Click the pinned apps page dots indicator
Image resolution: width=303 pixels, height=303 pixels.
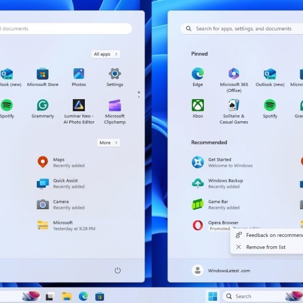[x=139, y=95]
